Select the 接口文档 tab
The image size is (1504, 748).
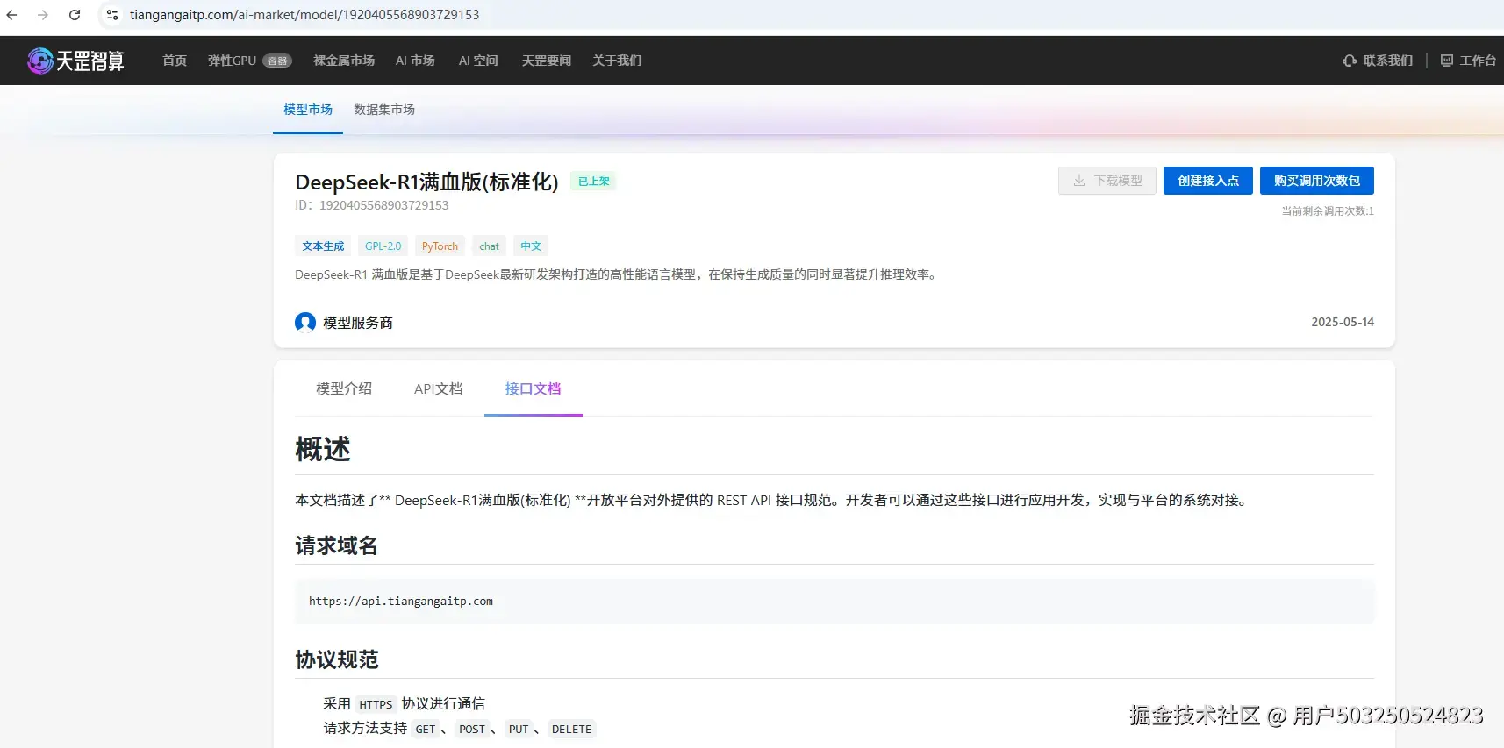coord(533,388)
